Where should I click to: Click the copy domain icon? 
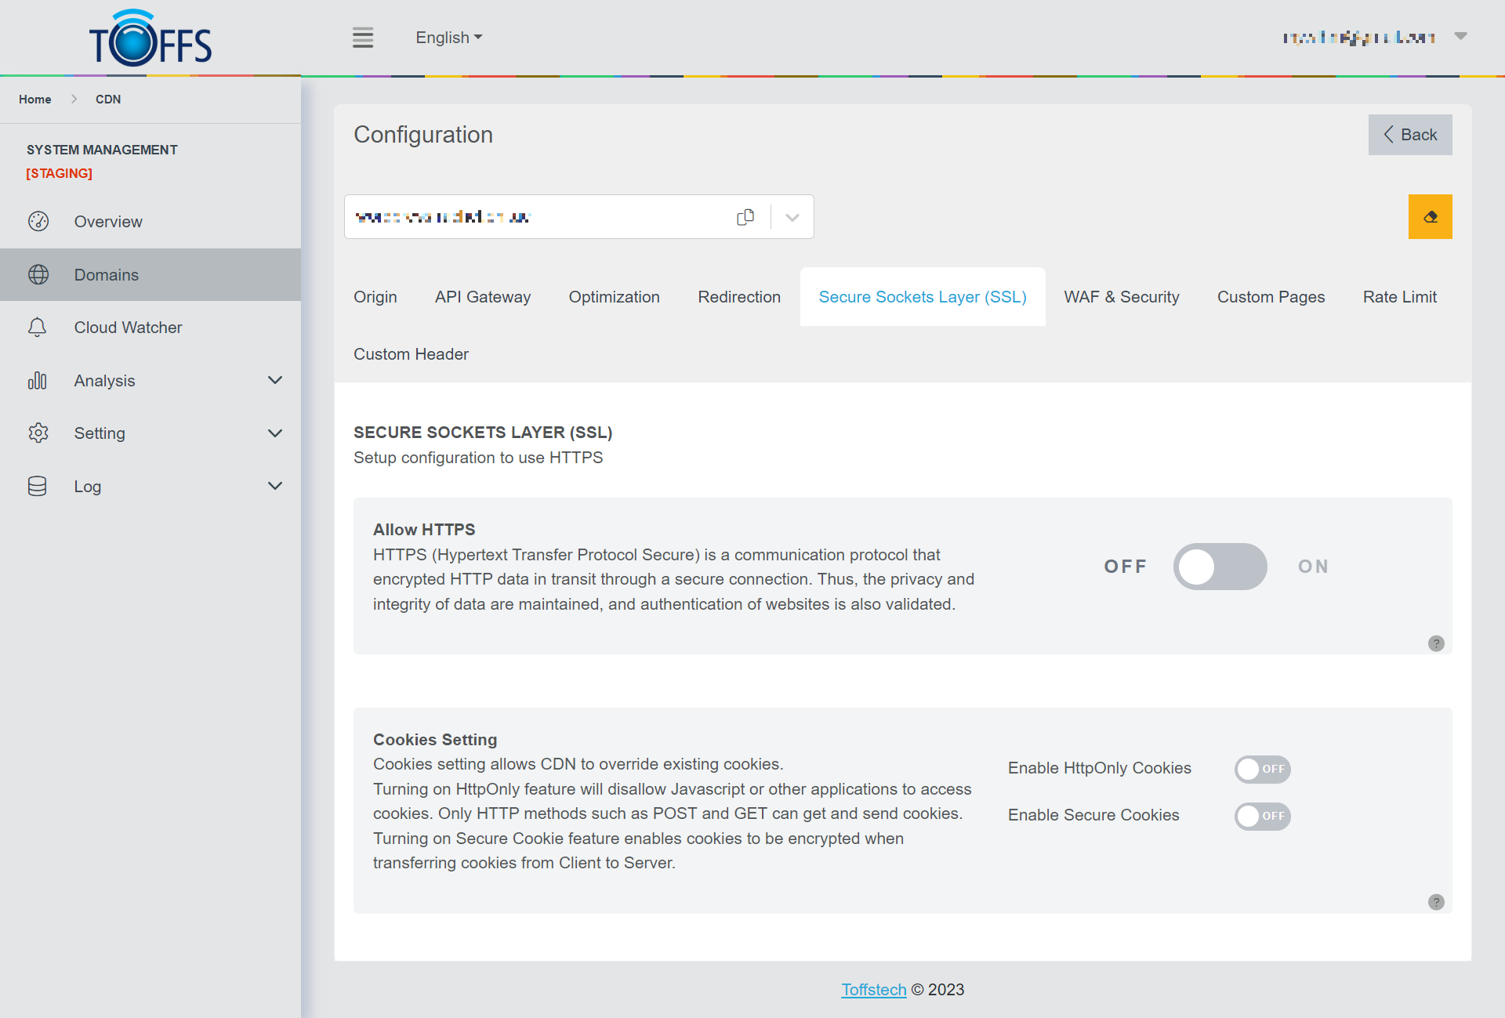(x=745, y=217)
